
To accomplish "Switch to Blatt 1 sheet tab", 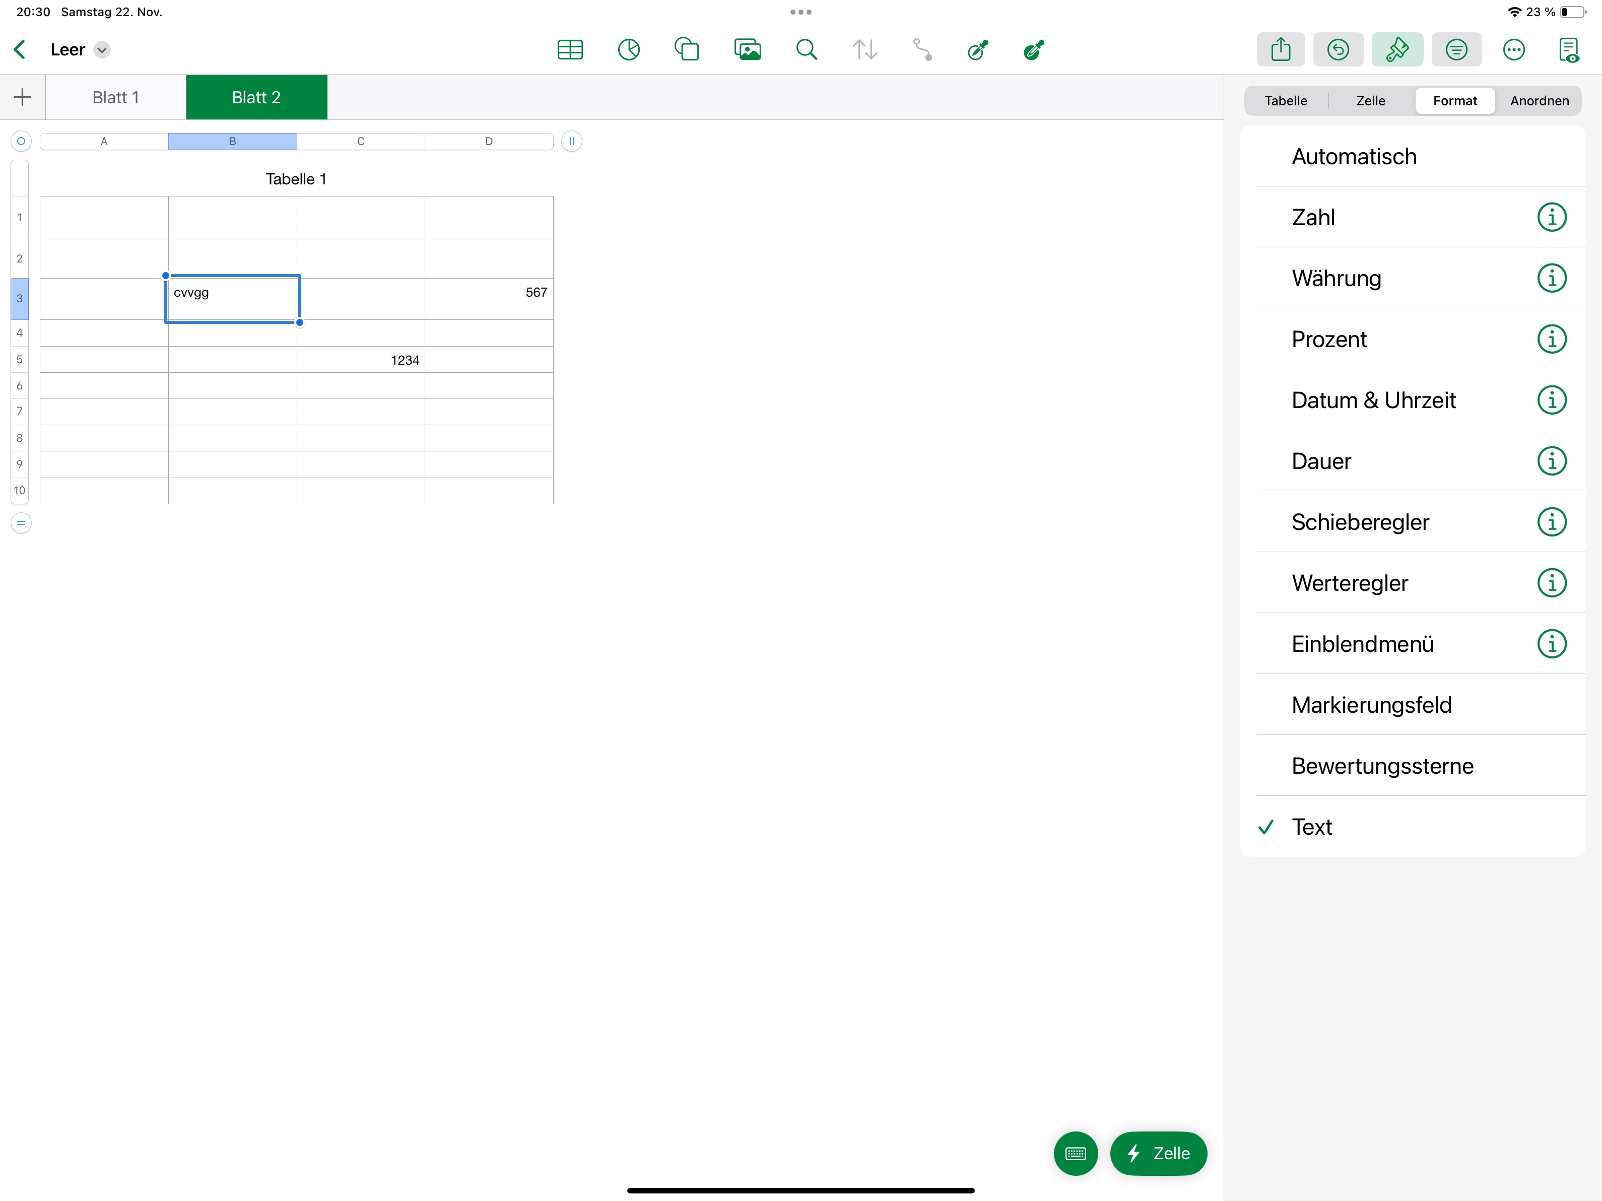I will click(x=116, y=98).
